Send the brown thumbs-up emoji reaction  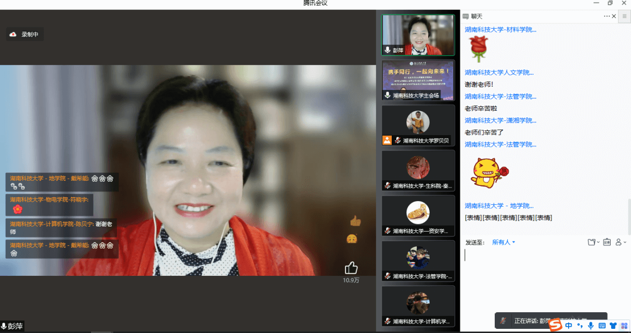(x=355, y=221)
